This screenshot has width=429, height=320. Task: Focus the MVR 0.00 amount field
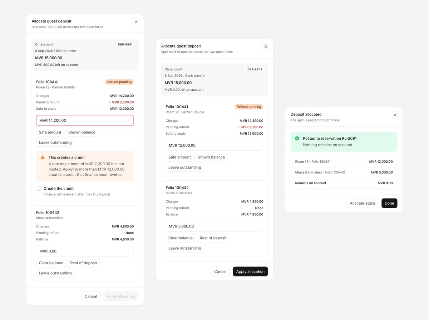click(85, 251)
